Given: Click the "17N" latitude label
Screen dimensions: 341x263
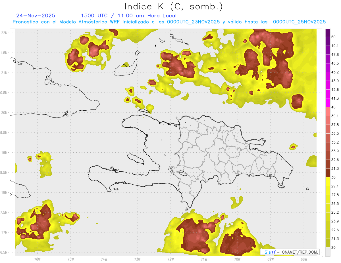Looking at the screenshot, I should click(5, 232).
